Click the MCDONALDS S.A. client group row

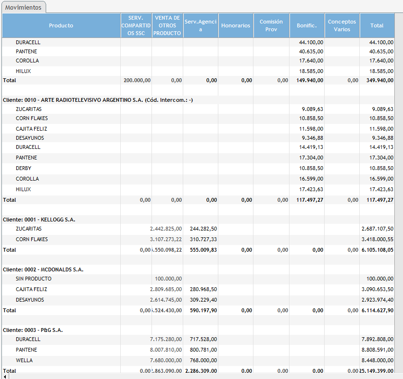pyautogui.click(x=43, y=269)
